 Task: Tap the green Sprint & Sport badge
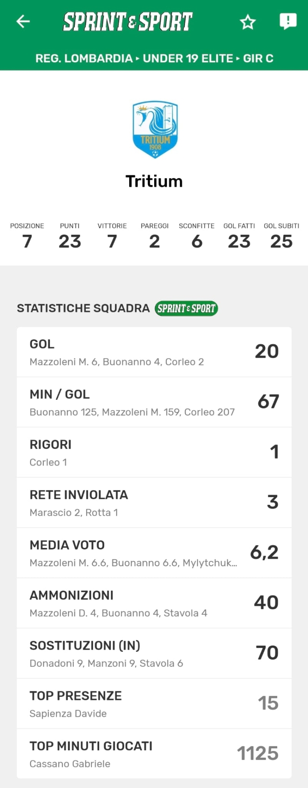(x=186, y=308)
